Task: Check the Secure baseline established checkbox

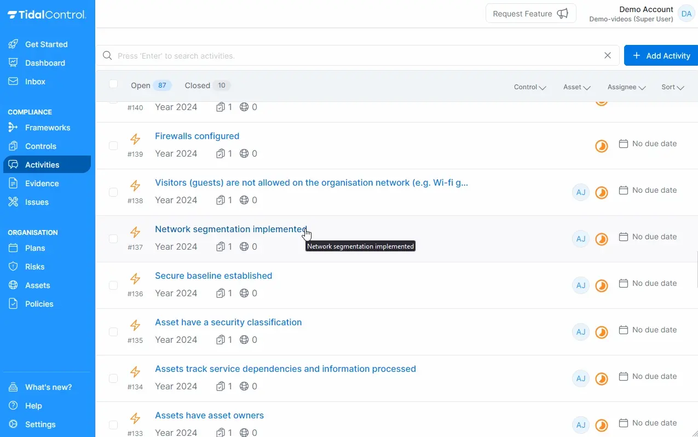Action: pos(113,285)
